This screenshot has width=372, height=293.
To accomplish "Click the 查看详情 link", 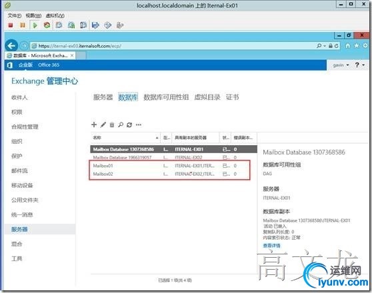I will pos(271,246).
